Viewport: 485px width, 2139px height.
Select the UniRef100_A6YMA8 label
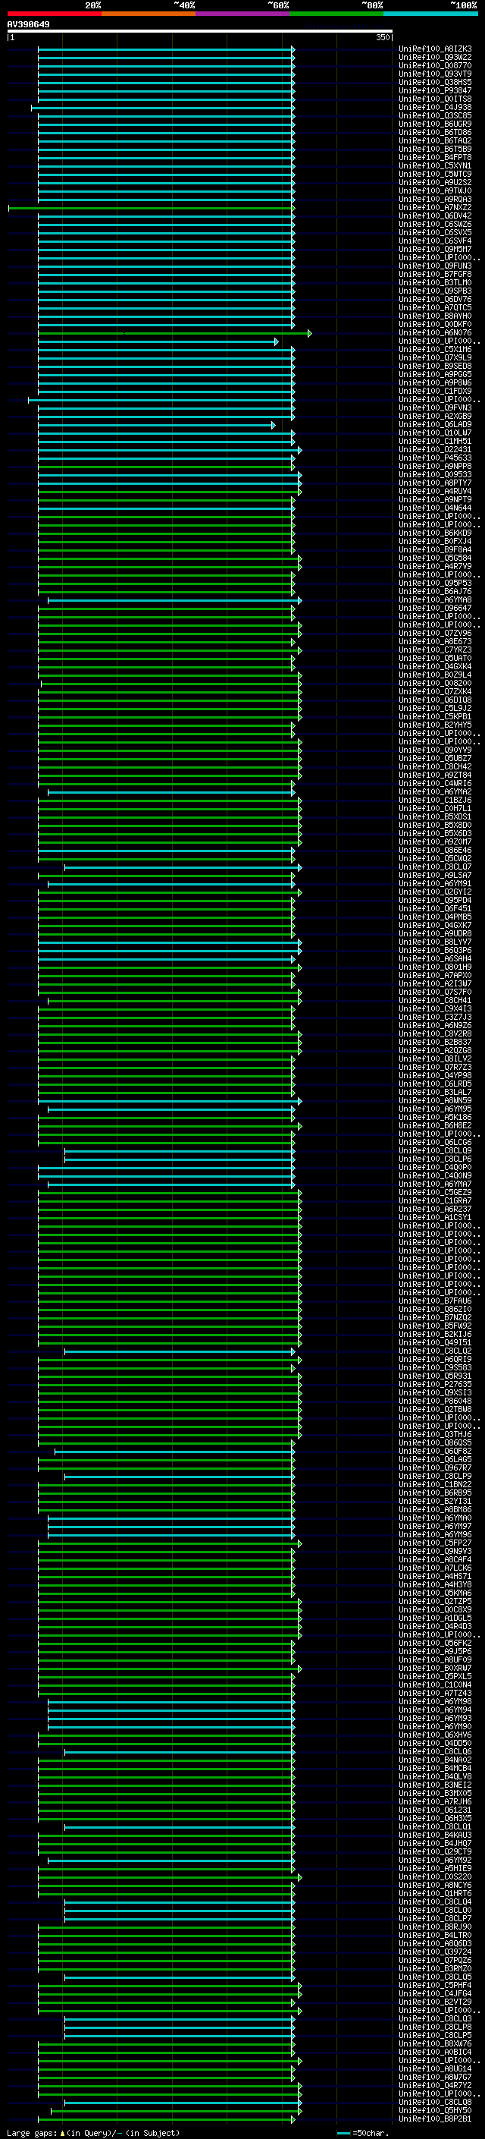435,599
